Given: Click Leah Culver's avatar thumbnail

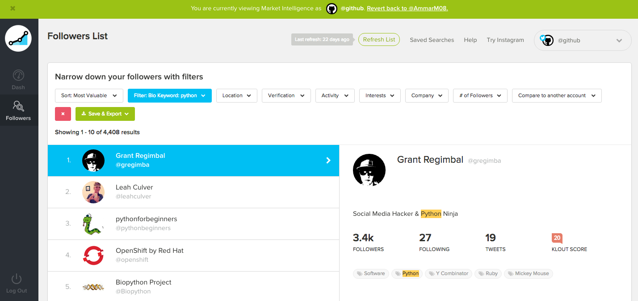Looking at the screenshot, I should (x=93, y=192).
